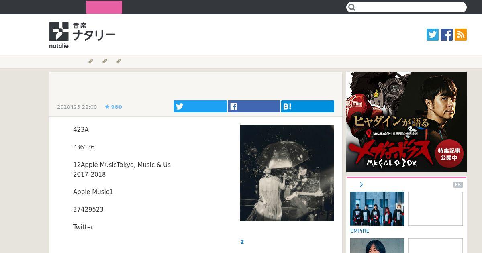Click the first tag icon in nav bar

90,61
